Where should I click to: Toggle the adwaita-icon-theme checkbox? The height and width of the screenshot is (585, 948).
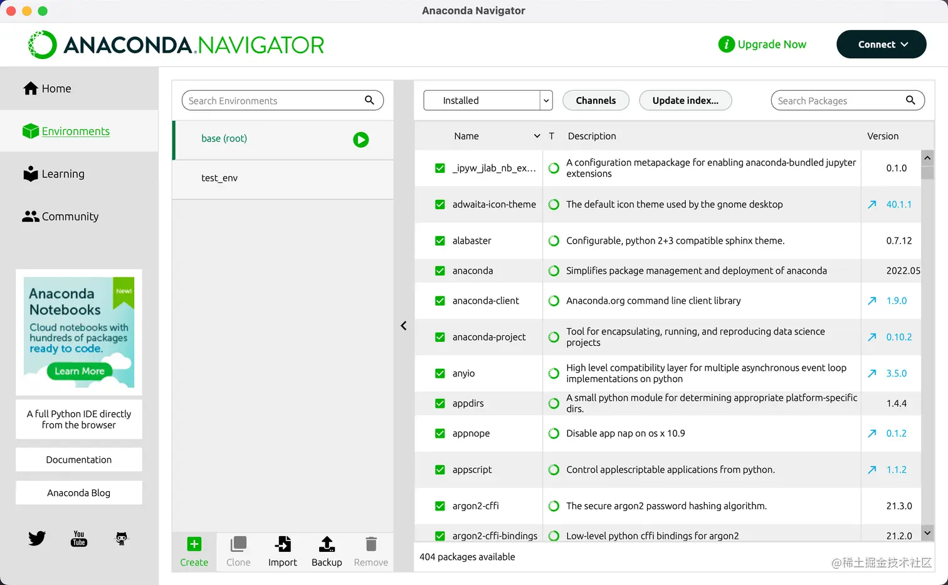pyautogui.click(x=440, y=205)
